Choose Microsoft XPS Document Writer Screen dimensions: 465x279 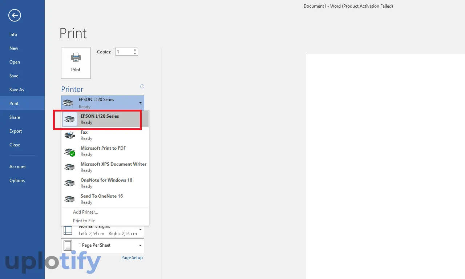(x=105, y=167)
